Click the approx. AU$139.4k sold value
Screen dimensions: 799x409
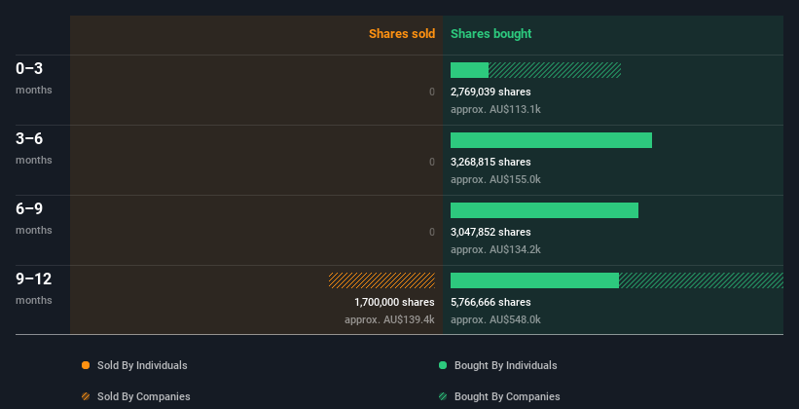390,319
